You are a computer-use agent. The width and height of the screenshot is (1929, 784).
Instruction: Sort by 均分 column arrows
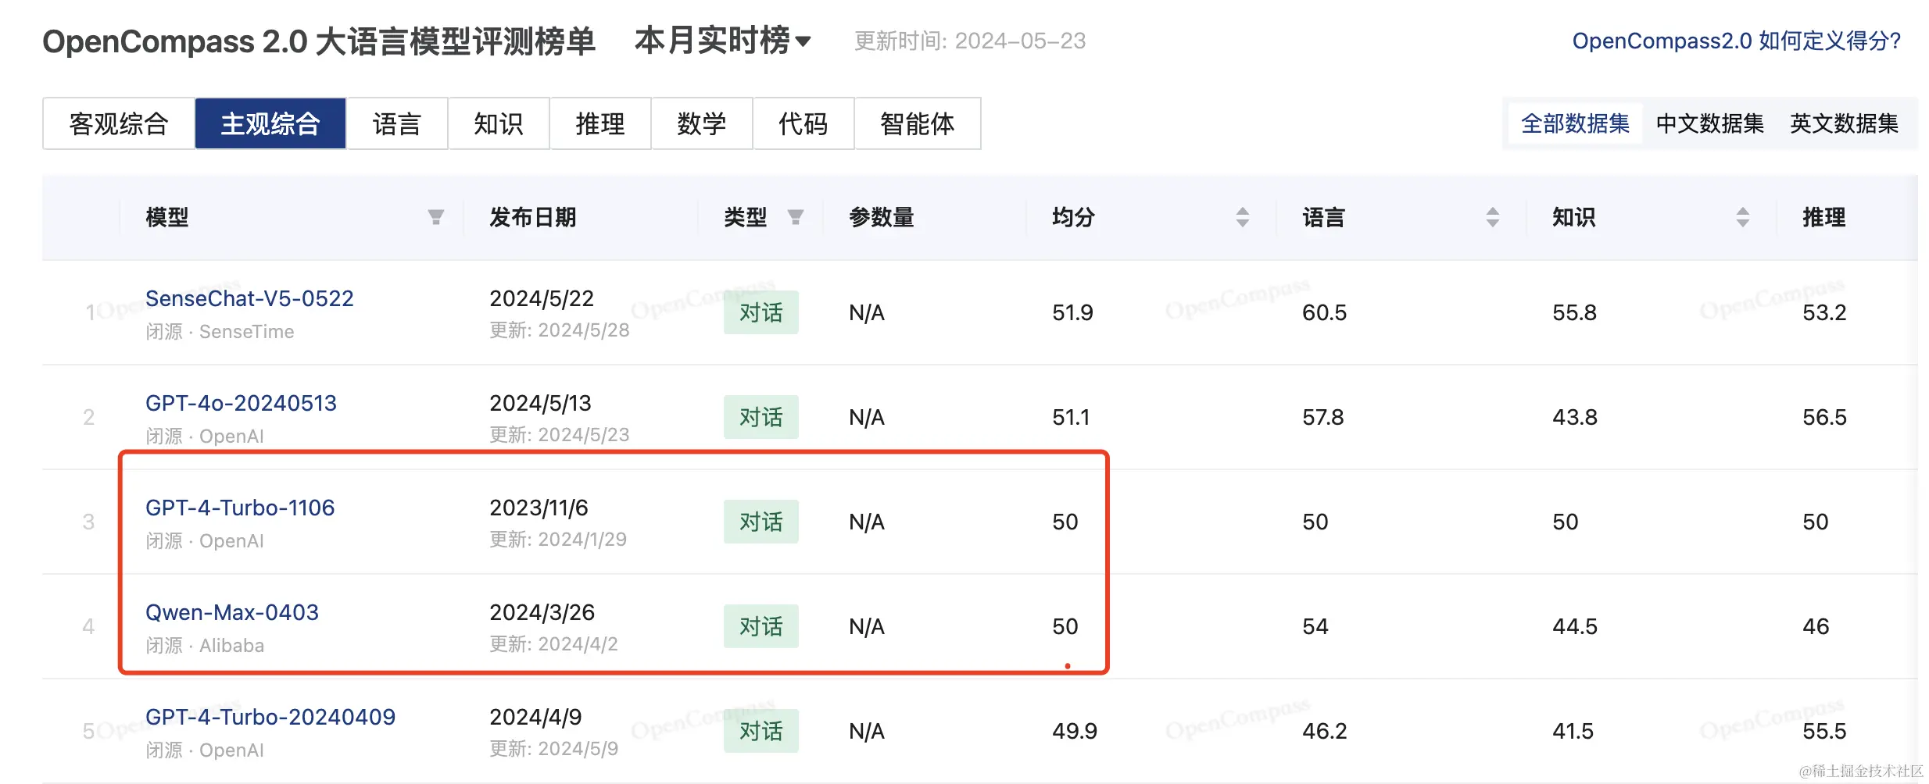[x=1243, y=217]
